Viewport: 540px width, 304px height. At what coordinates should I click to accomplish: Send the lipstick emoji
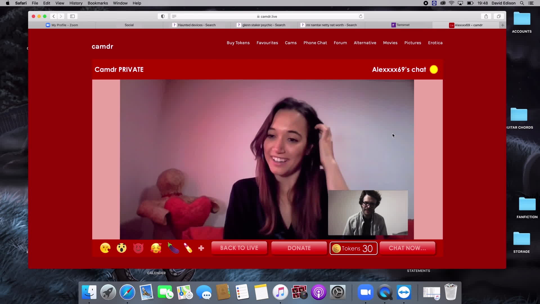click(188, 248)
